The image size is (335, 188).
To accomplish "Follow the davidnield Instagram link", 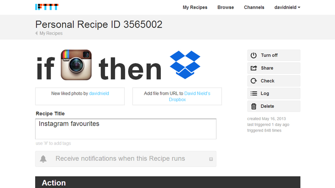I will (x=99, y=93).
